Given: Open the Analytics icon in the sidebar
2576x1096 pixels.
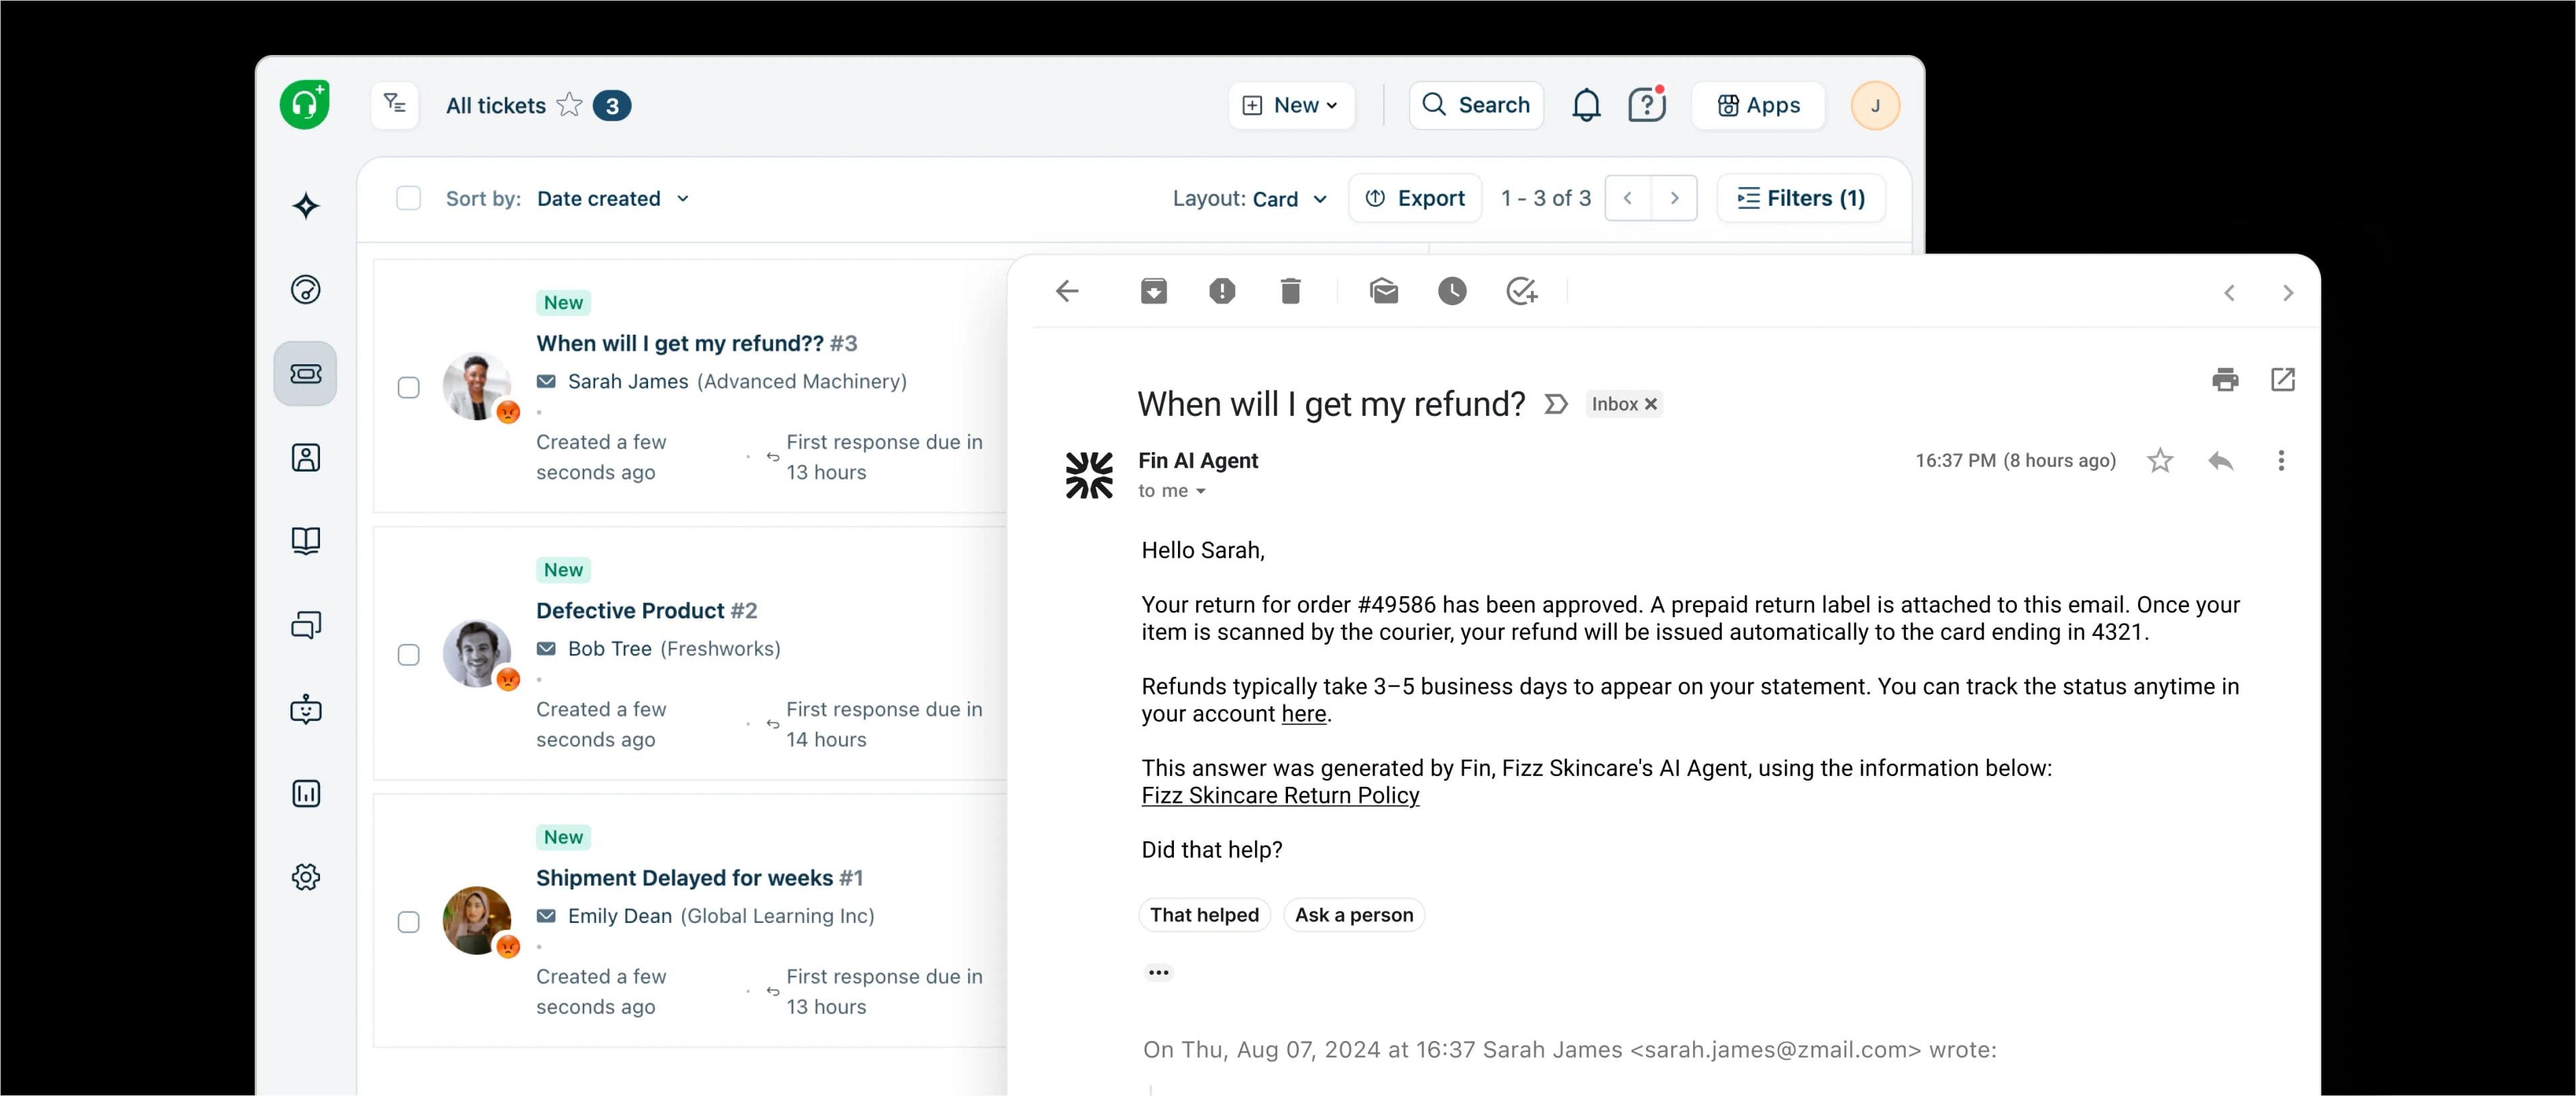Looking at the screenshot, I should pyautogui.click(x=305, y=793).
